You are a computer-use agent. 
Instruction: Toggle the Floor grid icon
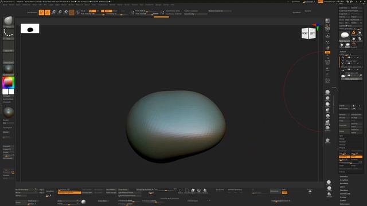coord(327,35)
